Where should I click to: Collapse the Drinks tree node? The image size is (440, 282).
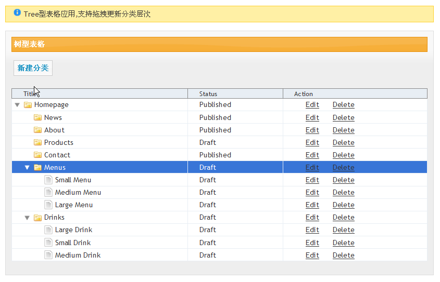pyautogui.click(x=27, y=218)
